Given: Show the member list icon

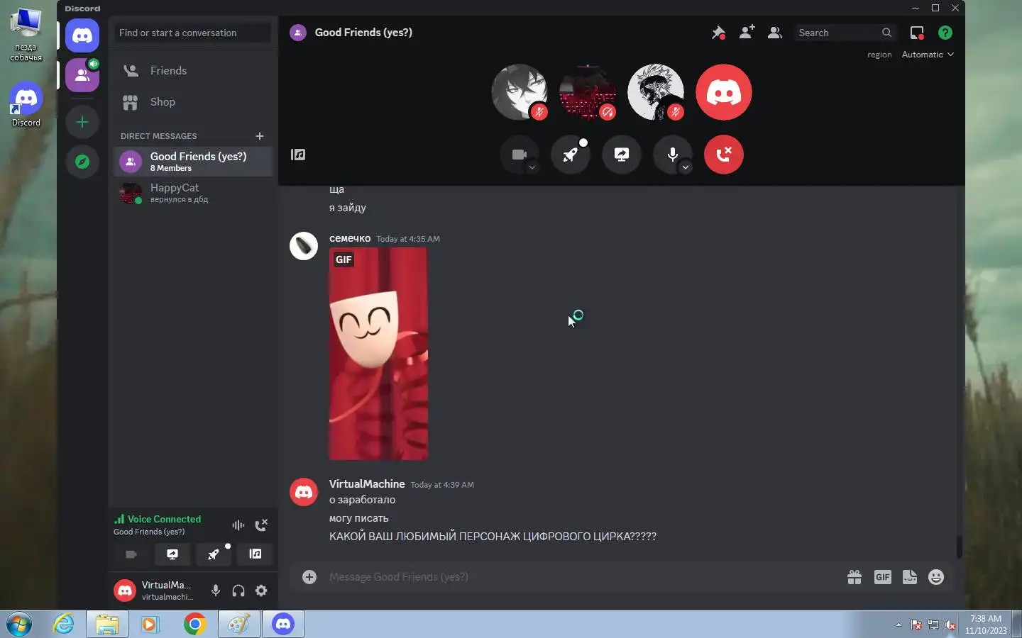Looking at the screenshot, I should 775,33.
